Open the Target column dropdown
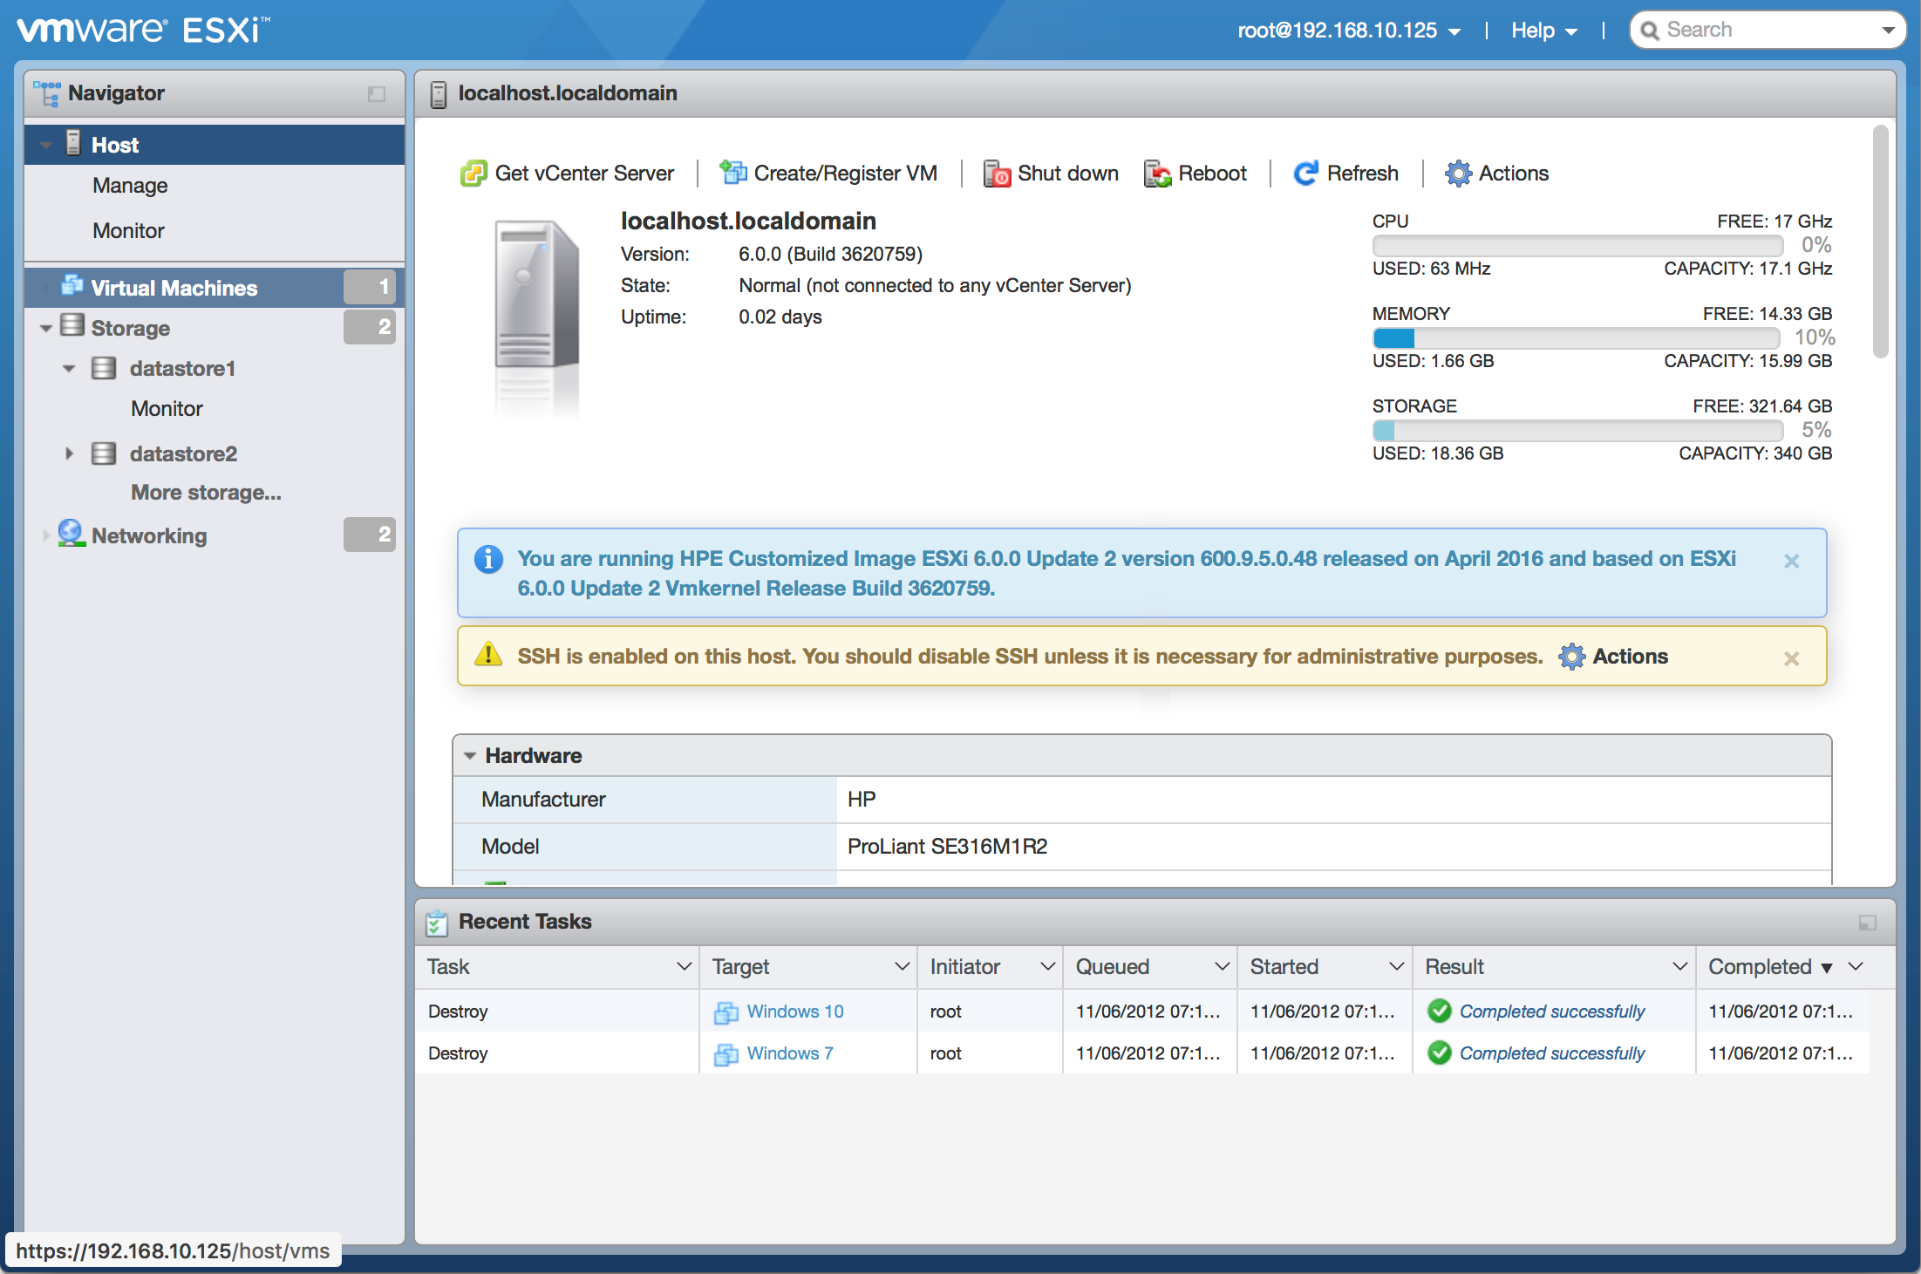1921x1274 pixels. 902,967
